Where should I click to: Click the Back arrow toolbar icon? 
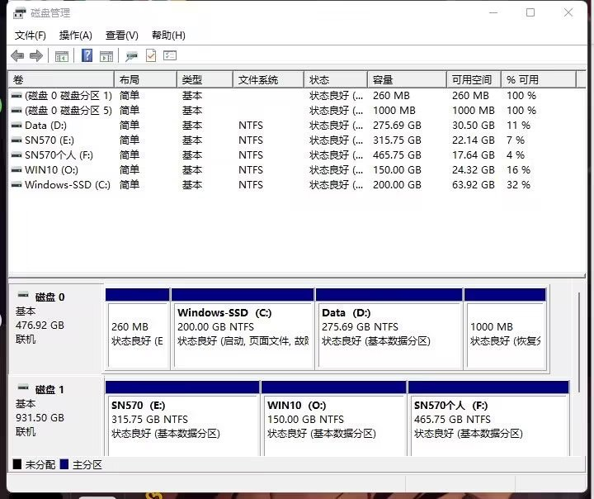tap(17, 56)
